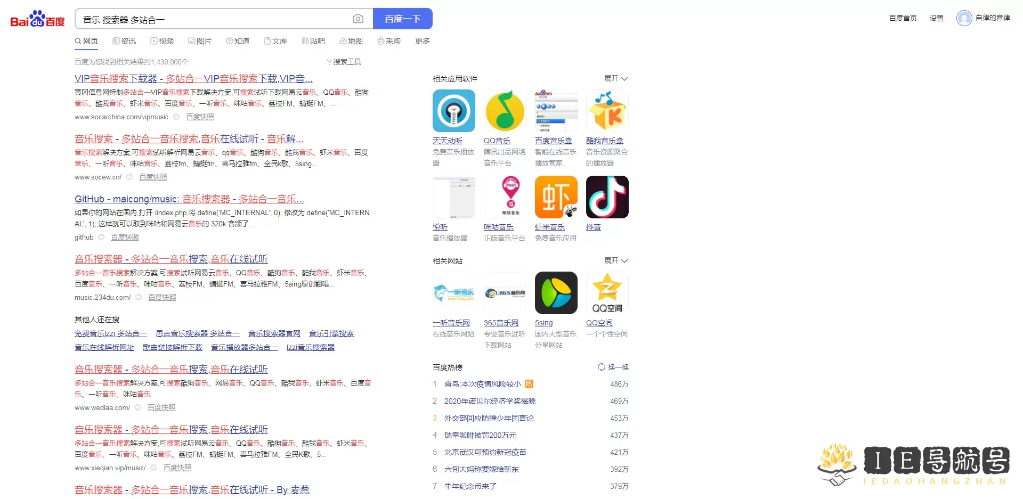Expand the 相关网站 section
This screenshot has height=499, width=1023.
click(616, 260)
